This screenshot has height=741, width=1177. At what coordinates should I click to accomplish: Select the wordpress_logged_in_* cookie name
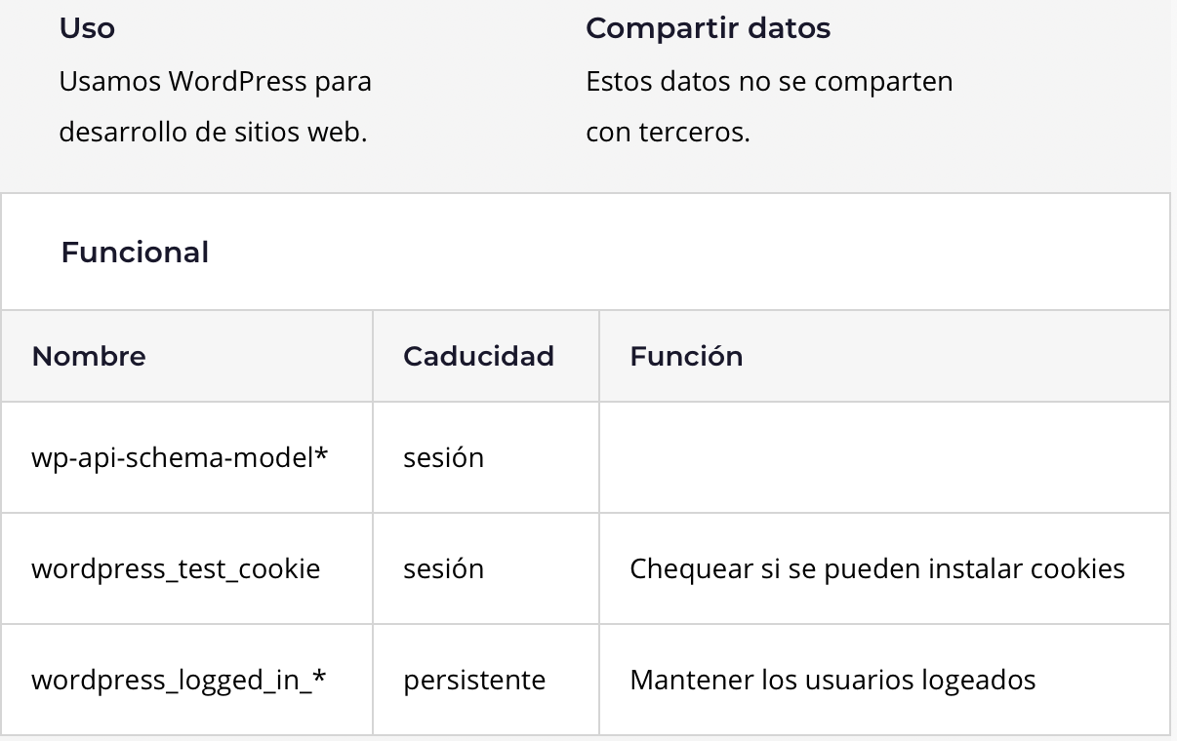[179, 680]
